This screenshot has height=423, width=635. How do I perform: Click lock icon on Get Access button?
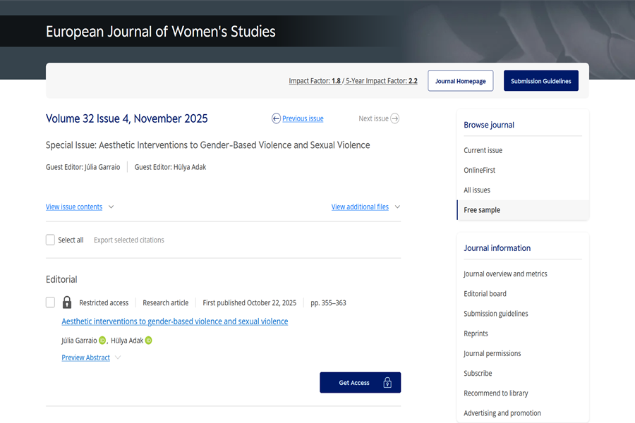[x=387, y=383]
